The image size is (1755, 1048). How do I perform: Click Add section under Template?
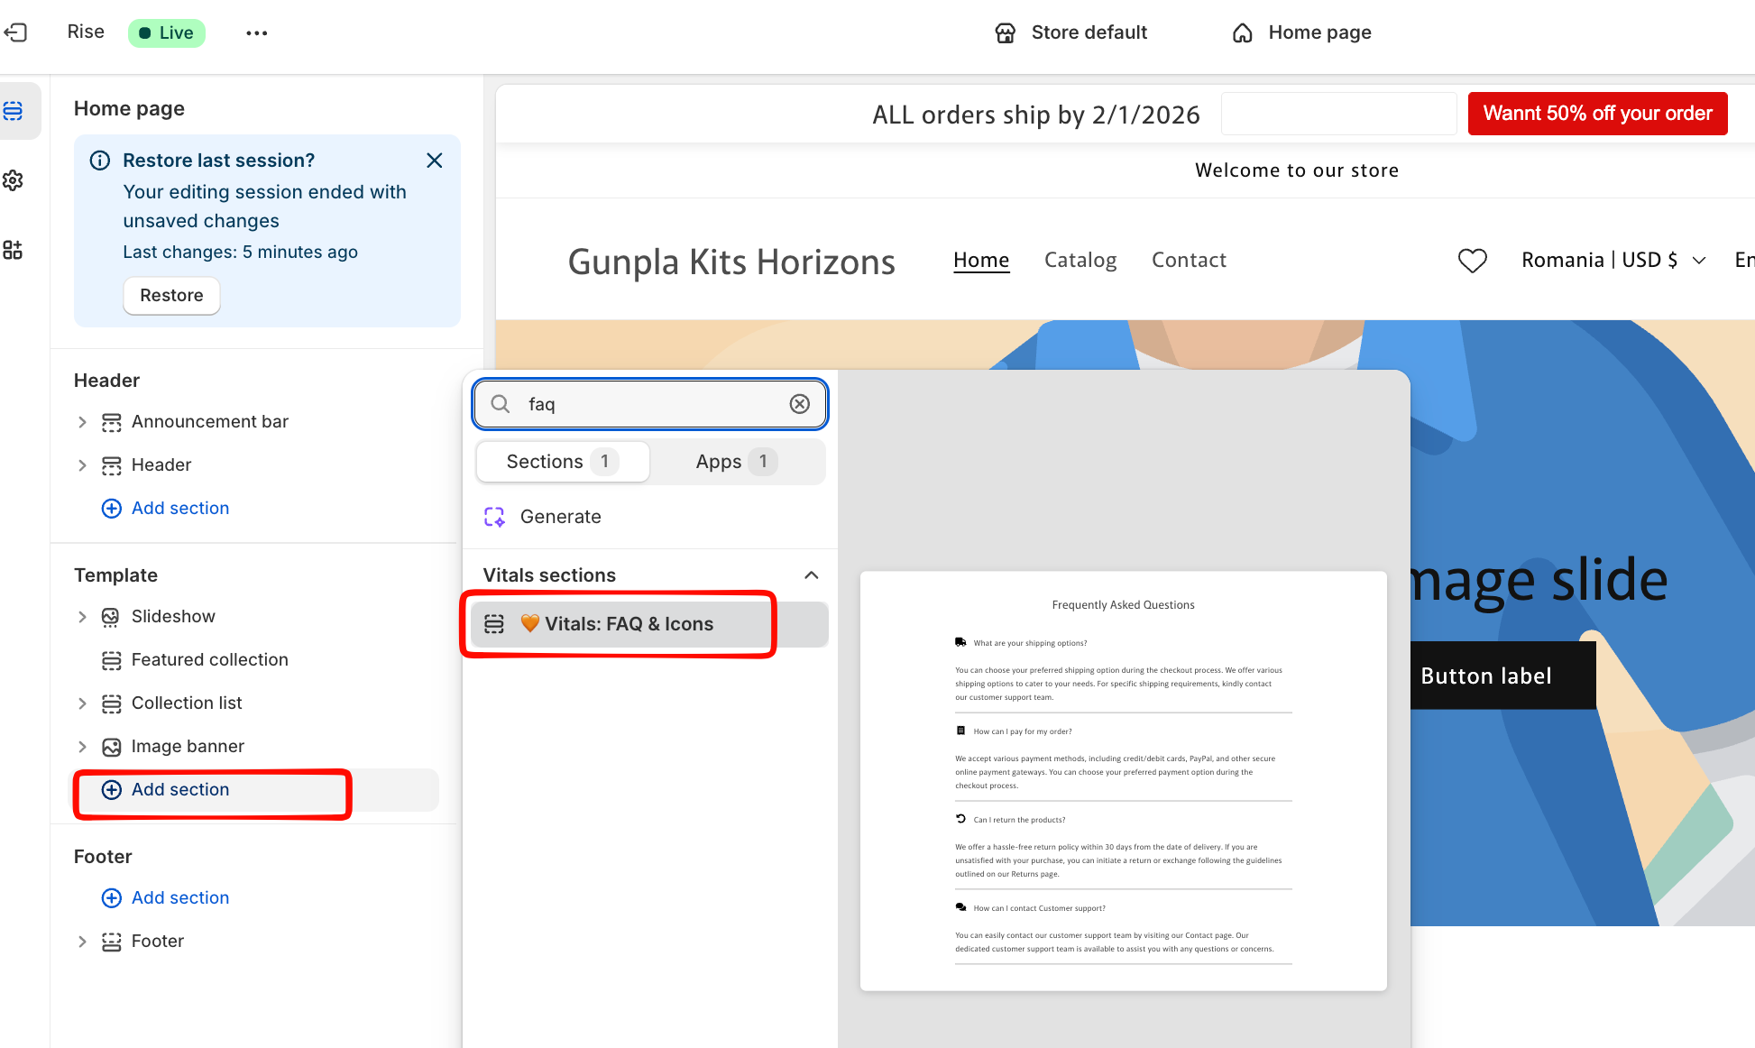coord(180,790)
